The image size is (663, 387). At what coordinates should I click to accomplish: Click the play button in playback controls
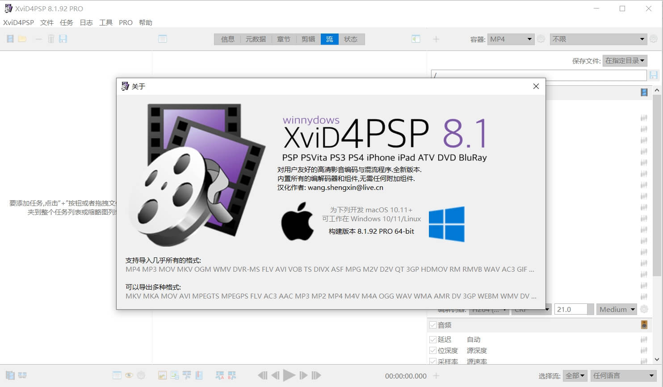pyautogui.click(x=289, y=375)
